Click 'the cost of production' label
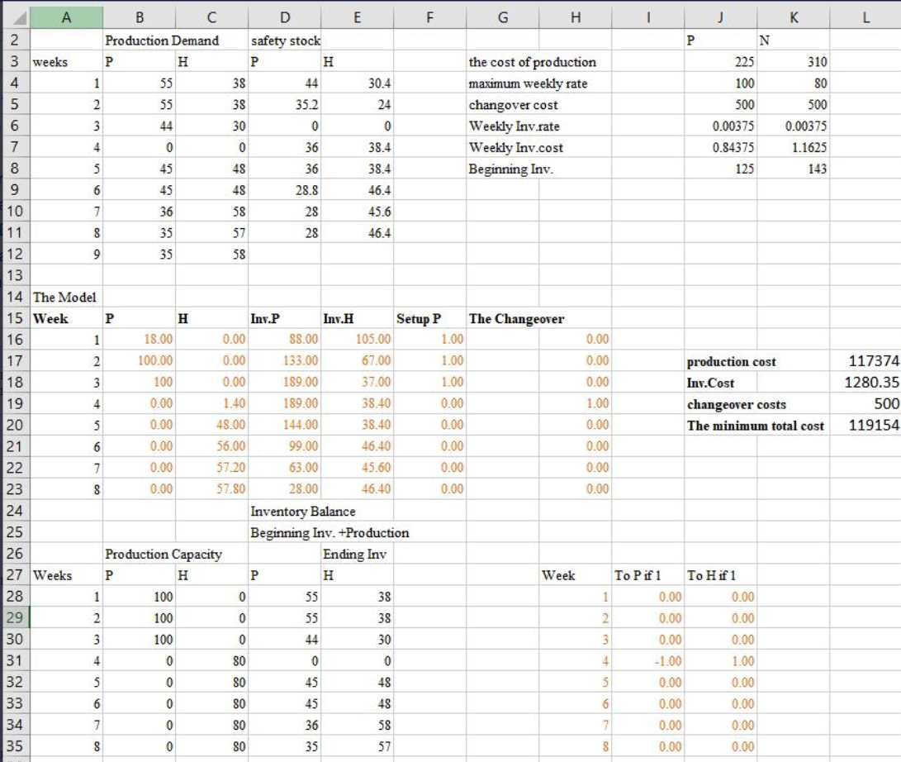Viewport: 901px width, 762px height. (532, 62)
